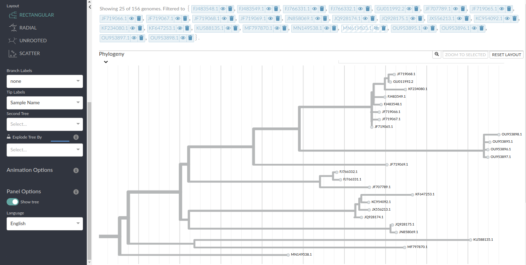Image resolution: width=526 pixels, height=265 pixels.
Task: Click tip label KF647253.1 in tree
Action: pos(425,194)
